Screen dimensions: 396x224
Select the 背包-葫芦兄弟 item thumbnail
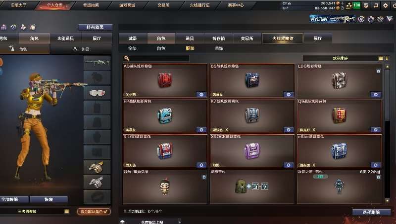[x=165, y=187]
